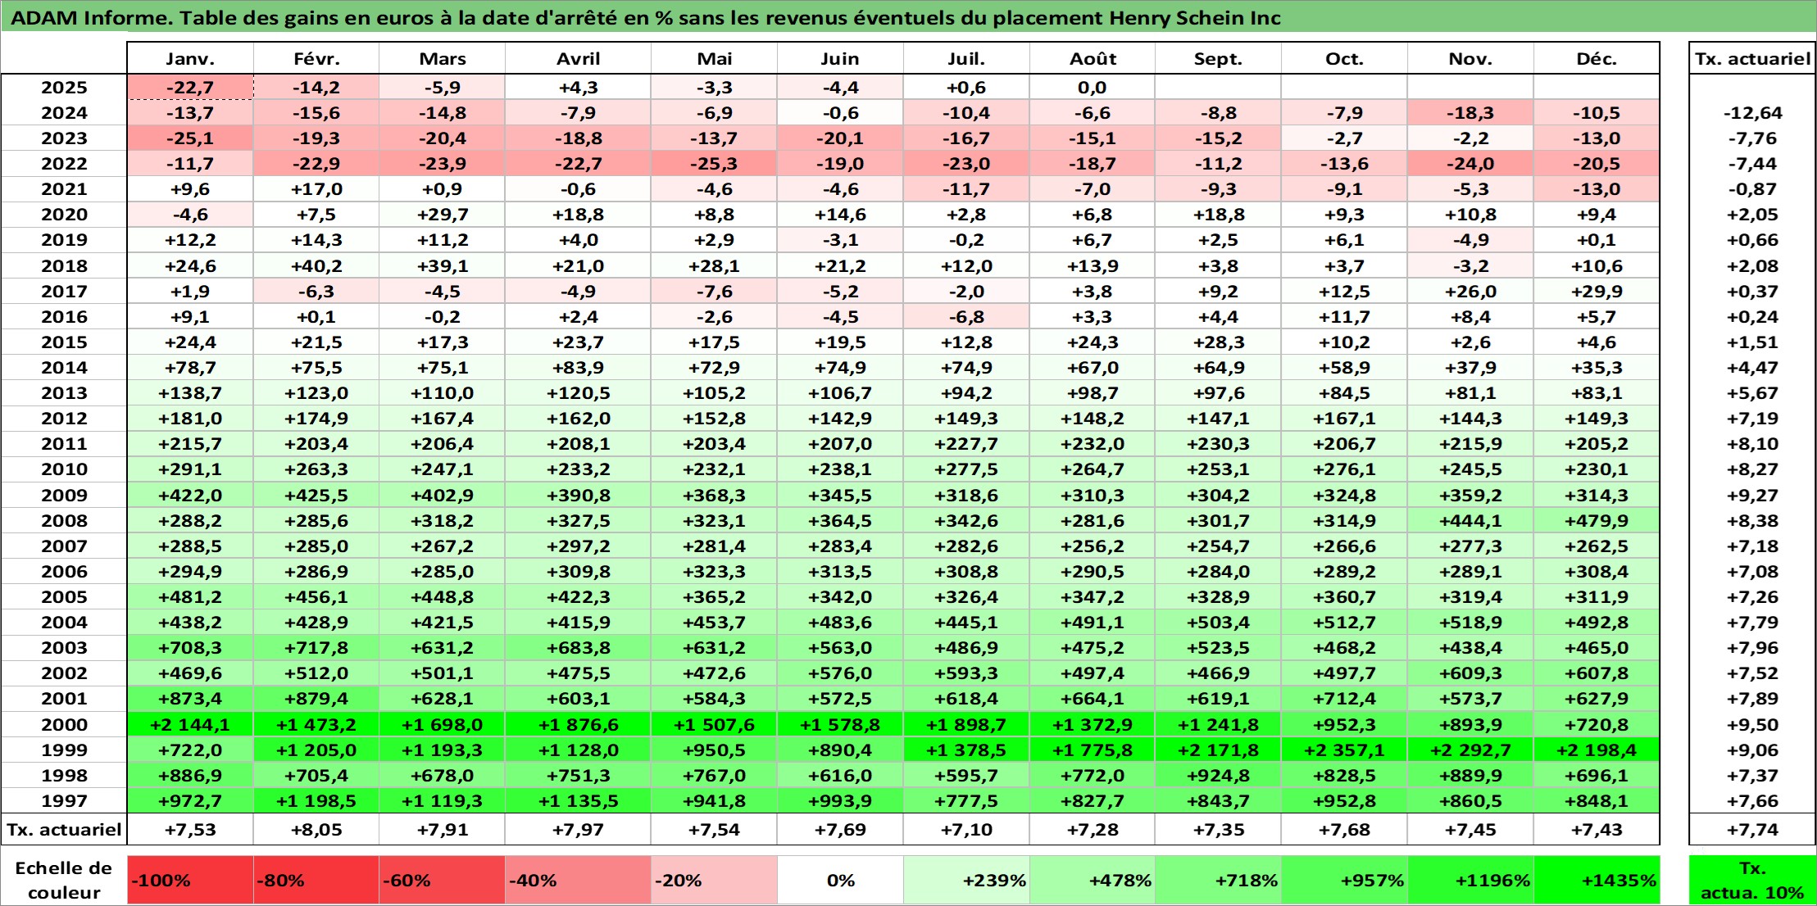Image resolution: width=1817 pixels, height=906 pixels.
Task: Click cell +2 144,1 in the 2000 row
Action: point(190,724)
